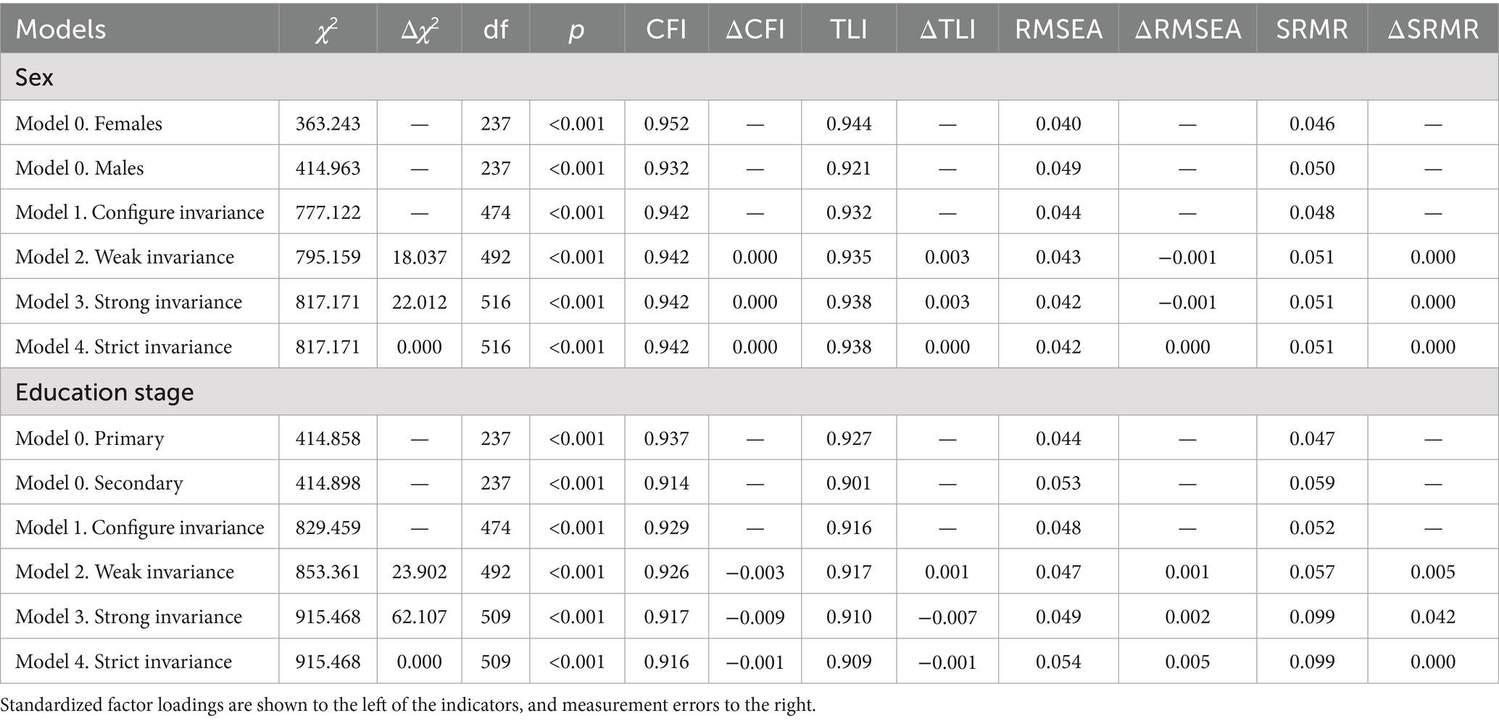The width and height of the screenshot is (1499, 721).
Task: Click the SRMR column header
Action: [1312, 29]
